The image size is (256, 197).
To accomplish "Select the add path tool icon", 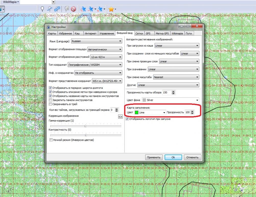I will point(50,9).
